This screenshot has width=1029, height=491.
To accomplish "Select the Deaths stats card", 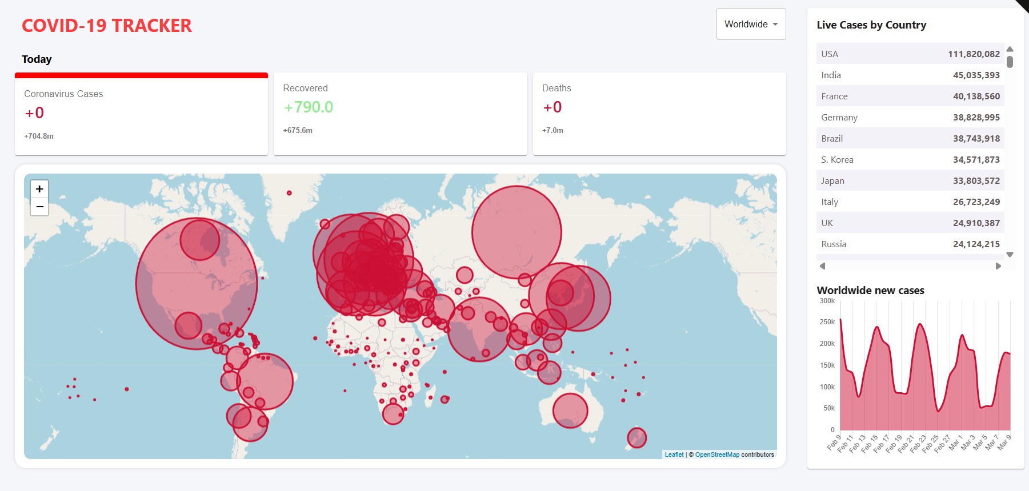I will click(x=659, y=114).
